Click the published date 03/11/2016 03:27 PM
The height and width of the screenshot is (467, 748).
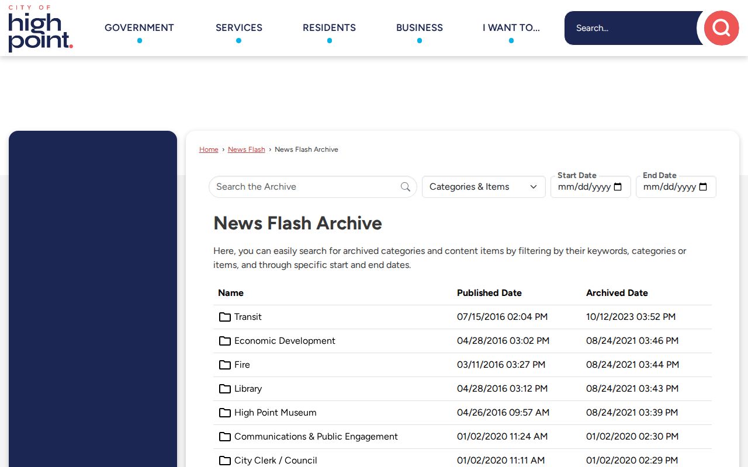[x=501, y=365]
